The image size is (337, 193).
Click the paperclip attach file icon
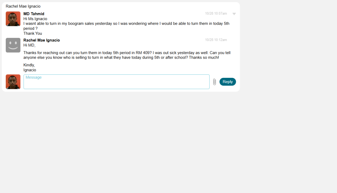[x=214, y=82]
